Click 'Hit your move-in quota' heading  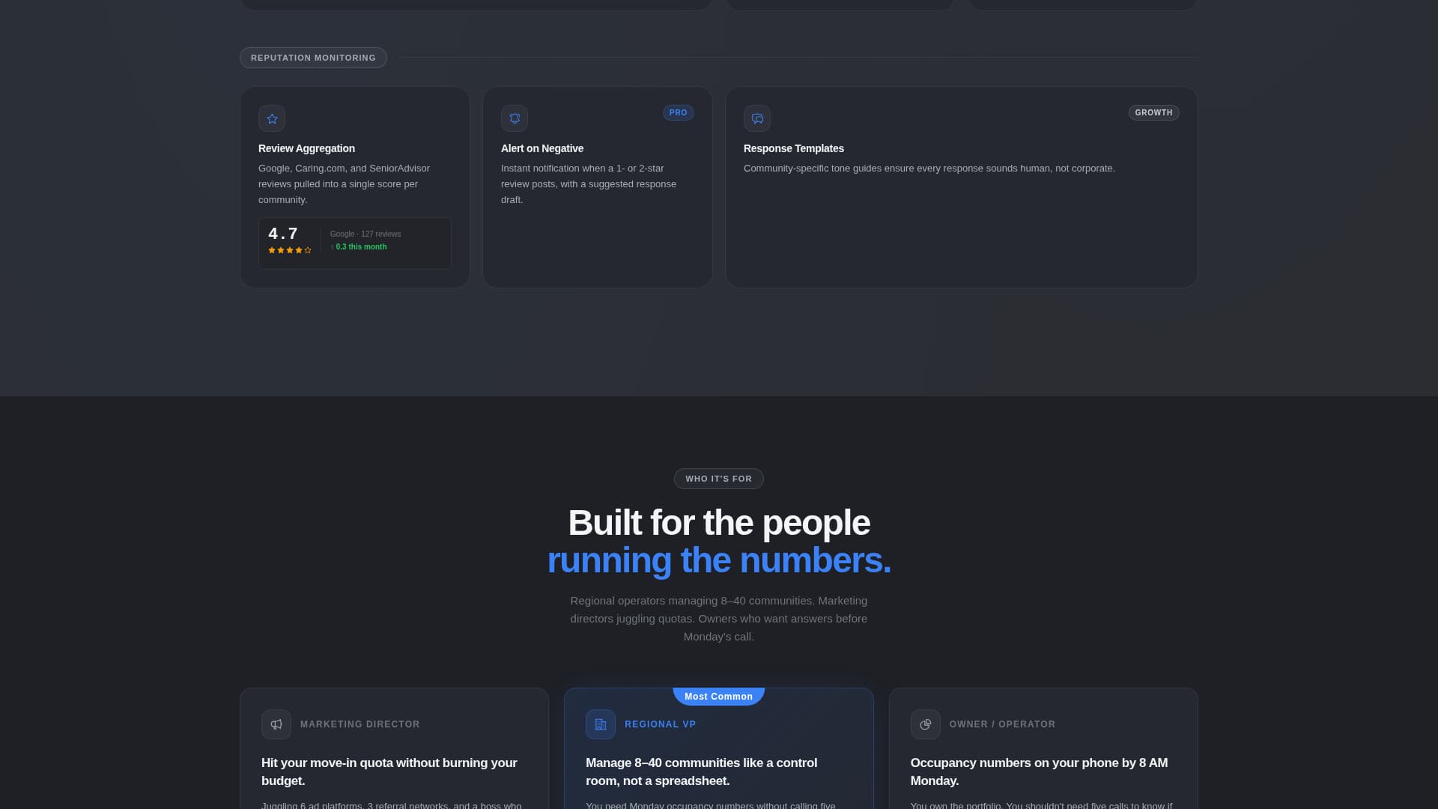point(389,772)
